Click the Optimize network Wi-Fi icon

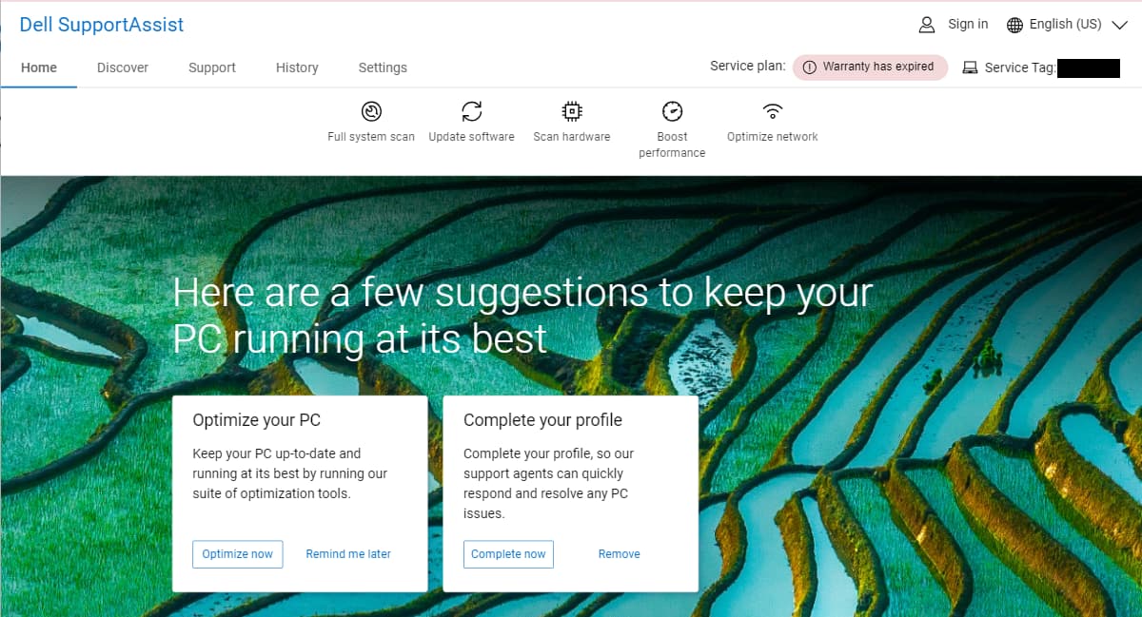(773, 112)
